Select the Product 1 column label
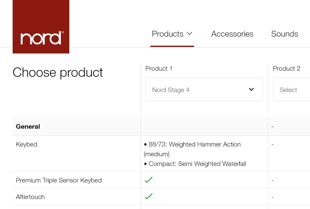Screen dimensions: 310x209 [159, 69]
